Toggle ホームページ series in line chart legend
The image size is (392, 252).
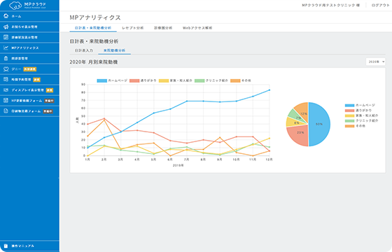(112, 80)
